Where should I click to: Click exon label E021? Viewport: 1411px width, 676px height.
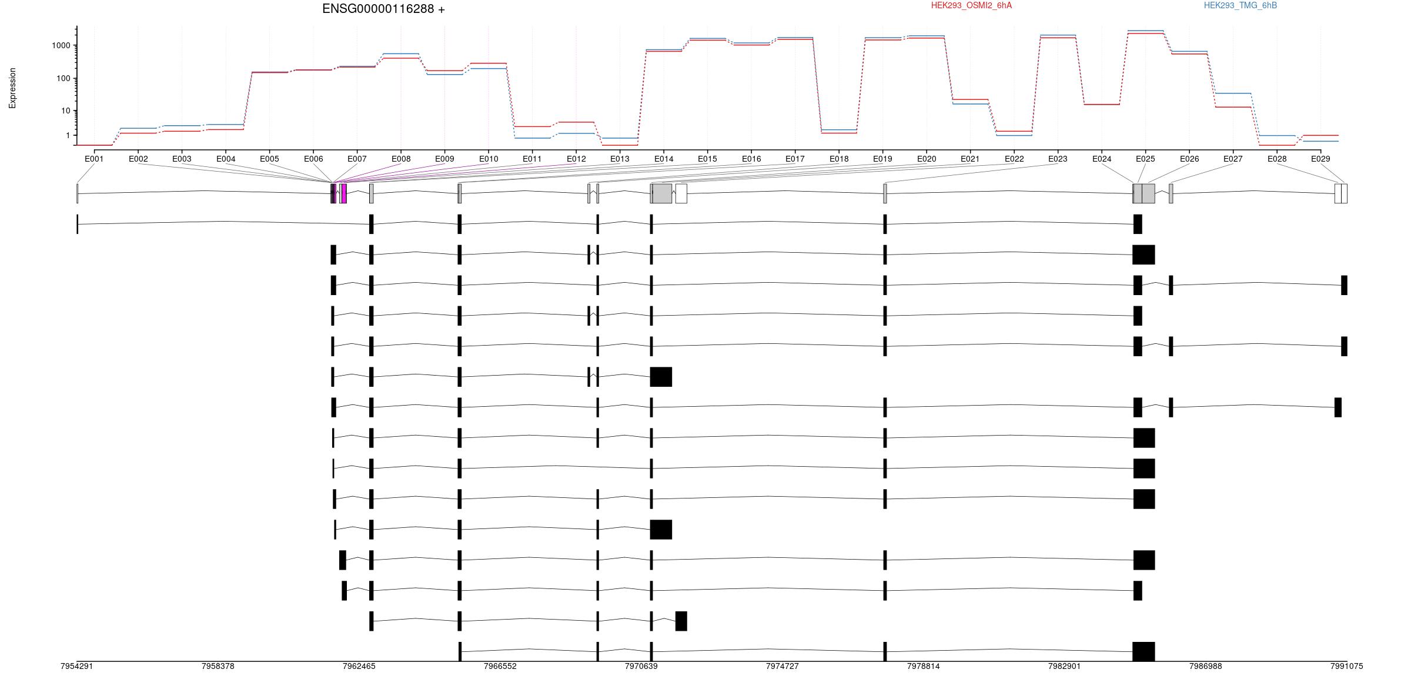coord(970,159)
